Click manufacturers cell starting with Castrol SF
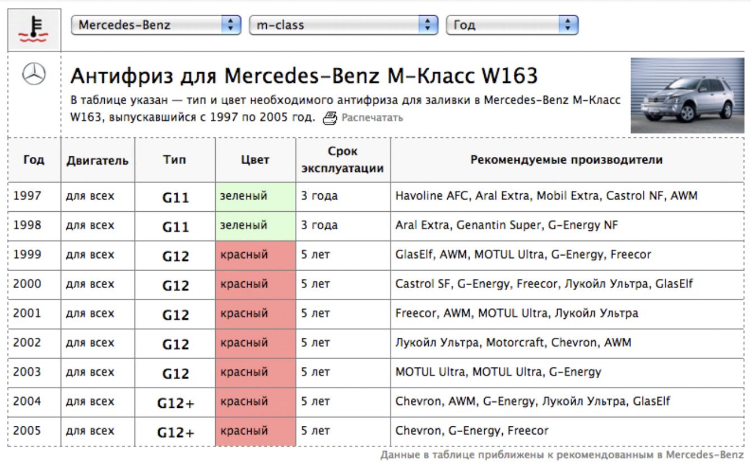 [567, 285]
